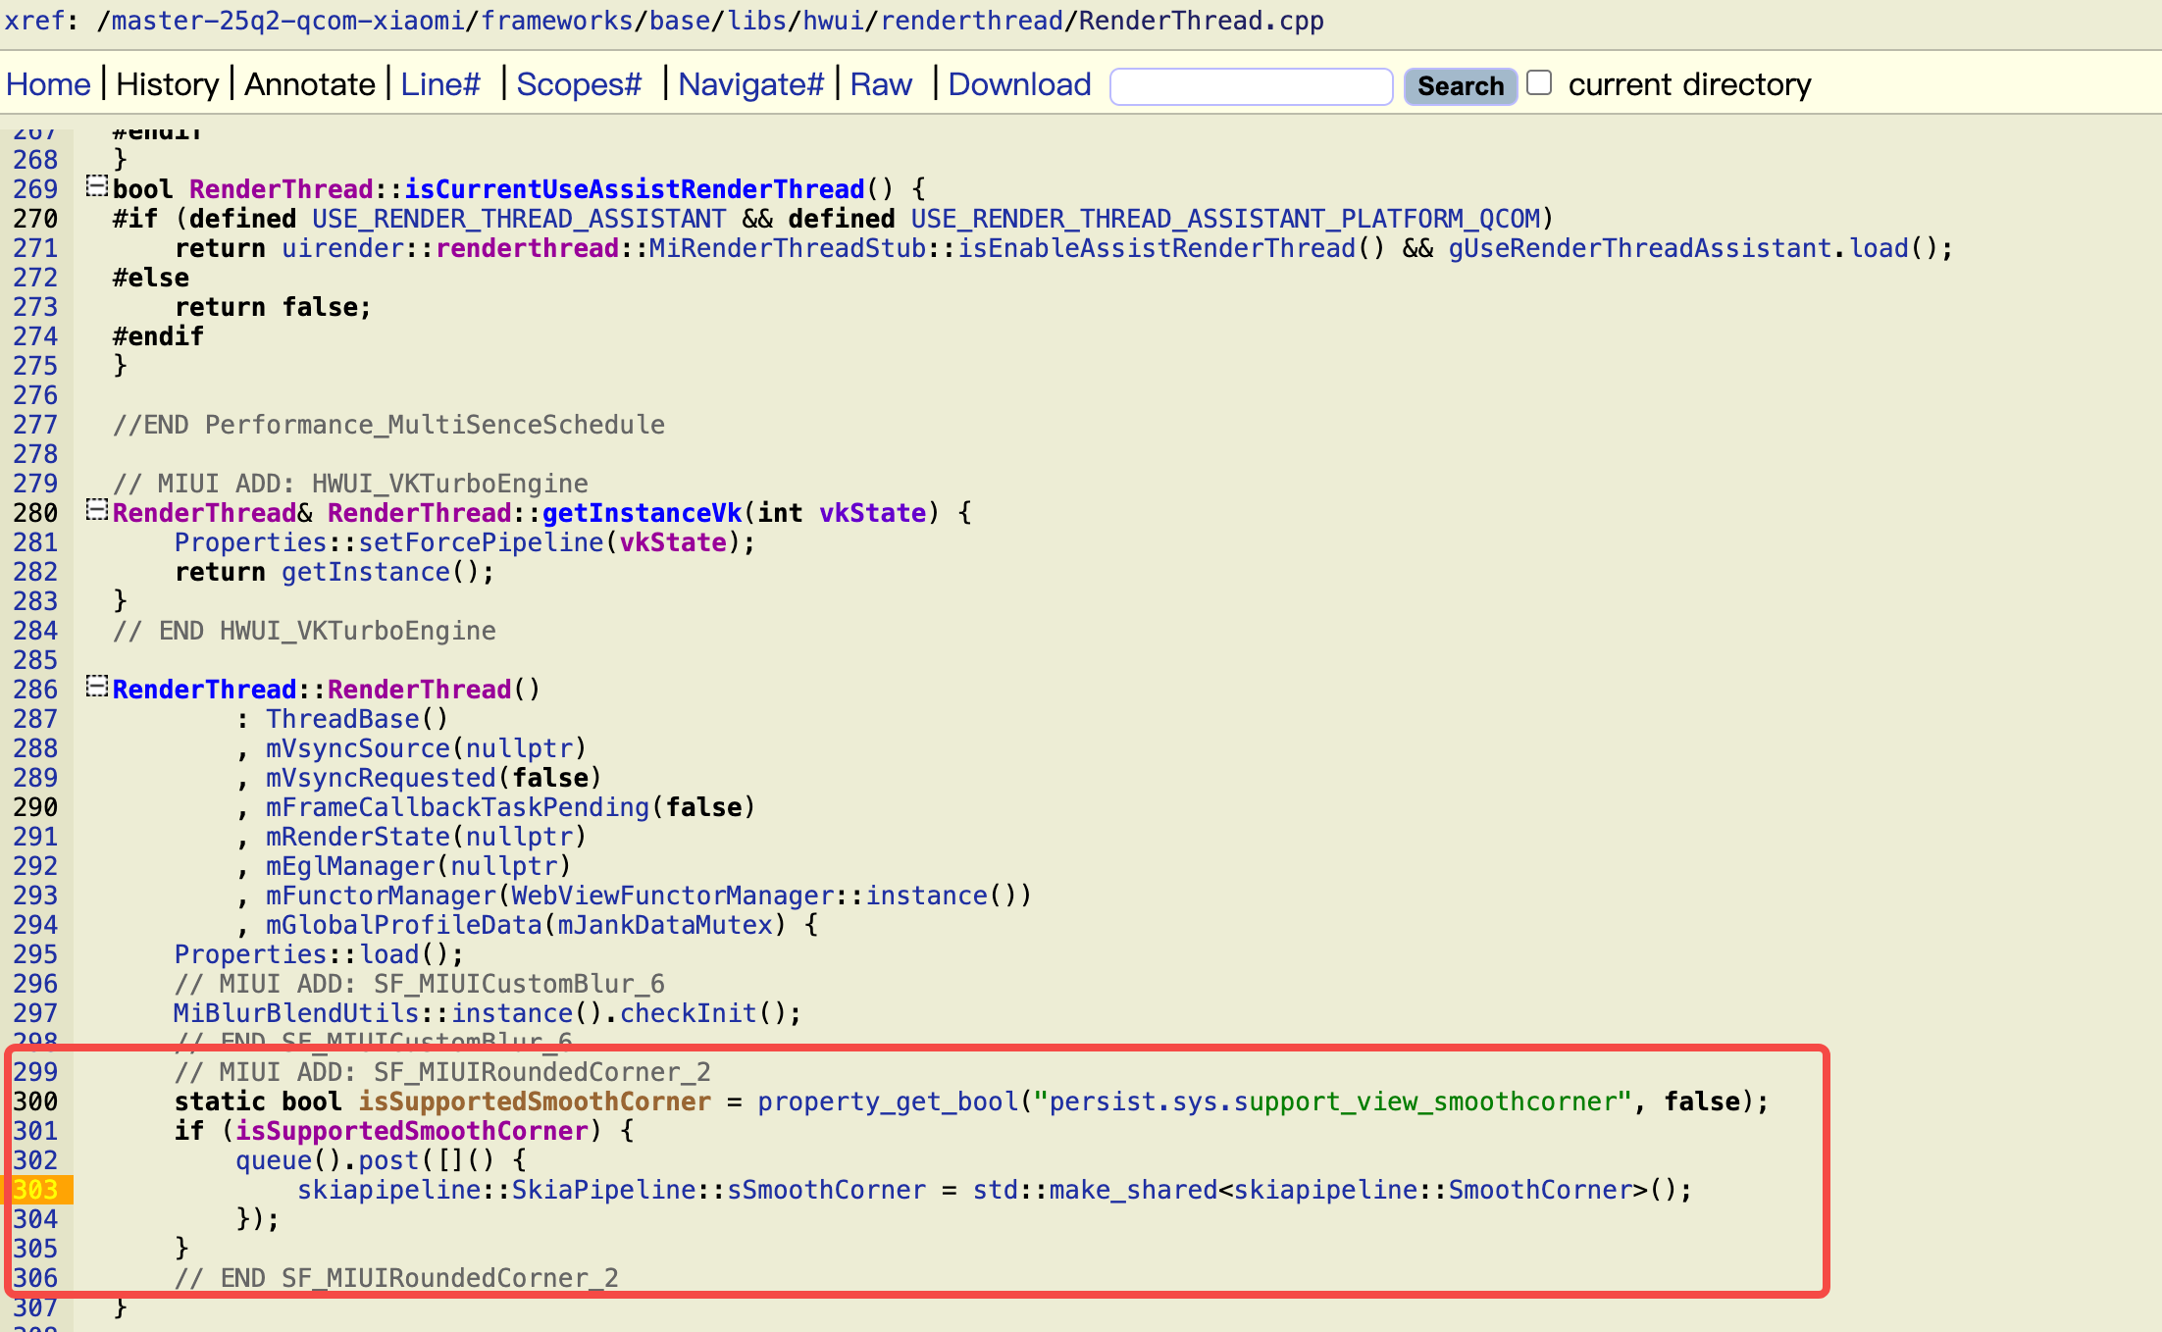Toggle Scopes# display
This screenshot has height=1332, width=2162.
579,84
